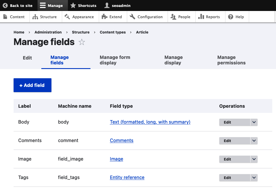This screenshot has width=276, height=190.
Task: Expand the Body row Edit dropdown arrow
Action: pyautogui.click(x=254, y=122)
